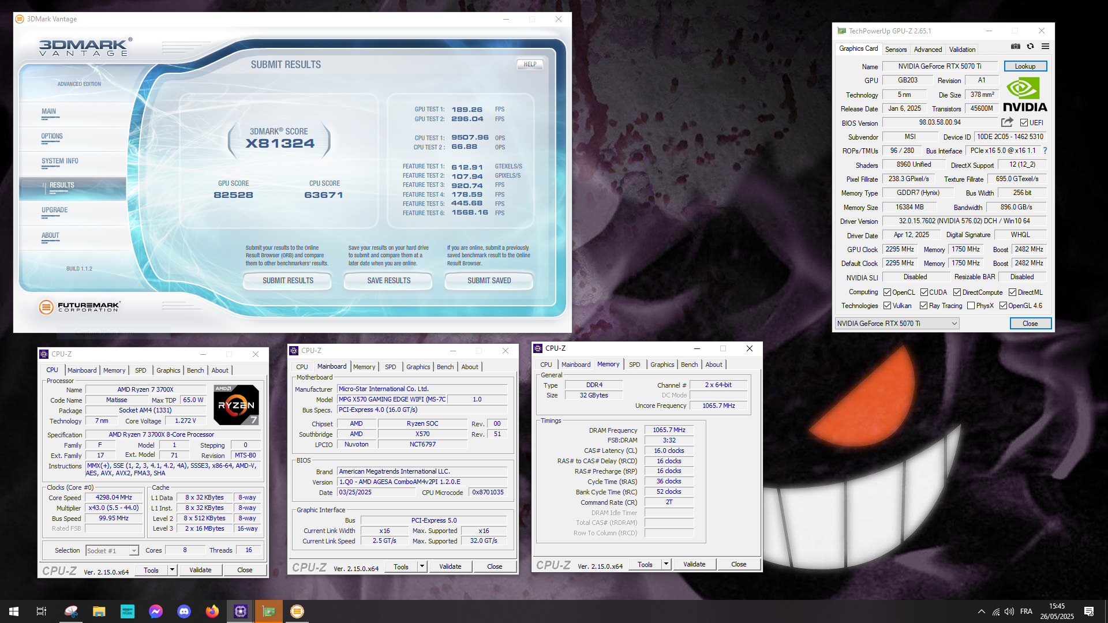Open Tools dropdown arrow in CPU tab window
1108x623 pixels.
coord(172,570)
